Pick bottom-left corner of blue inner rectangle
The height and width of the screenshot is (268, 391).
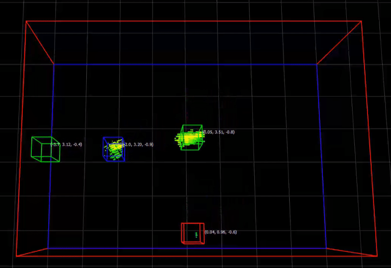click(x=48, y=248)
